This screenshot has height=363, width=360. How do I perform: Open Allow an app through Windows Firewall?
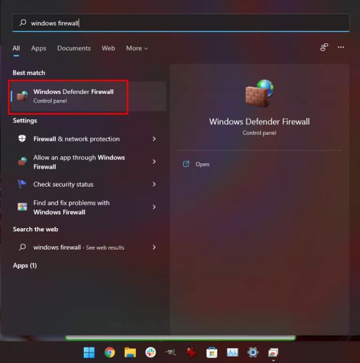(x=87, y=162)
